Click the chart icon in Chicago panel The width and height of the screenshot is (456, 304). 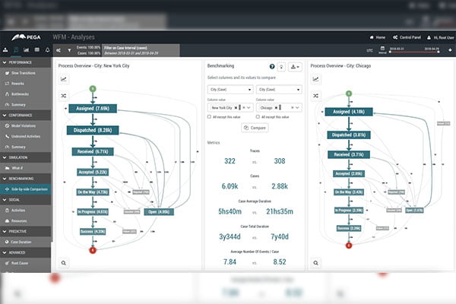[x=315, y=79]
